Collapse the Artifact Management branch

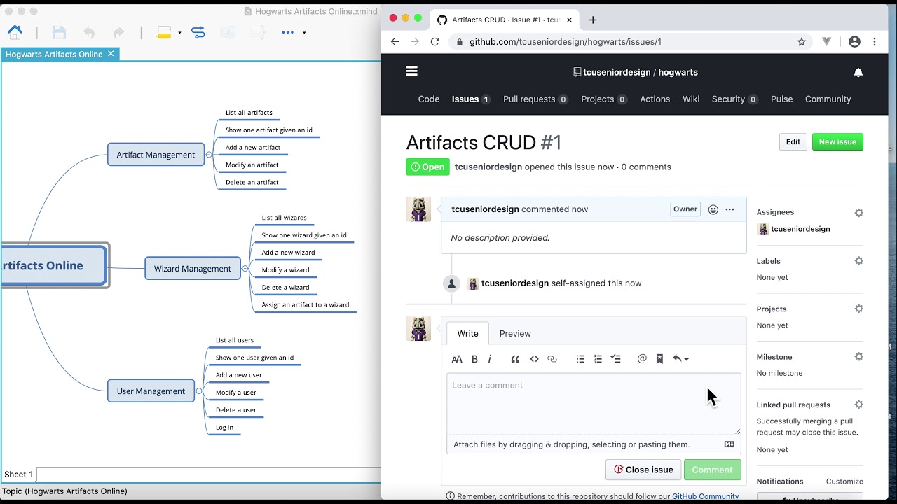click(x=209, y=155)
